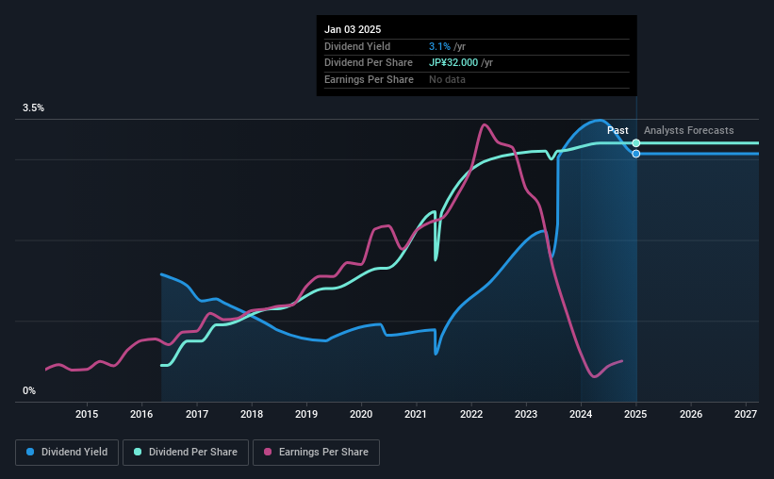This screenshot has height=479, width=774.
Task: Click the 2023 x-axis label
Action: pyautogui.click(x=526, y=414)
